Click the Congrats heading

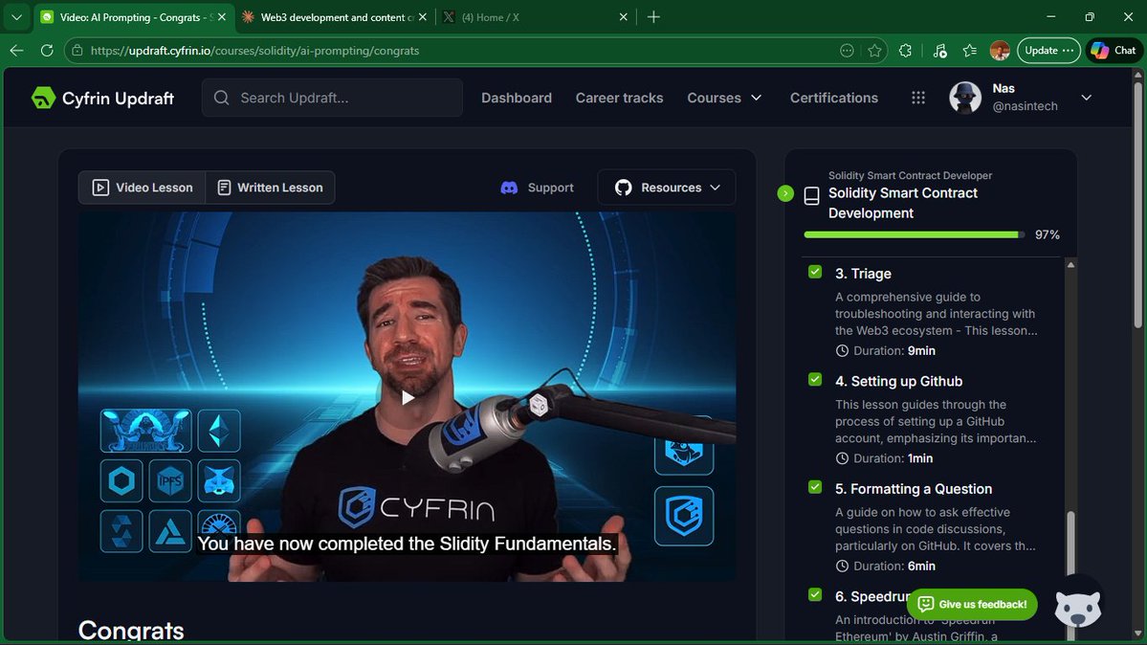(x=131, y=631)
